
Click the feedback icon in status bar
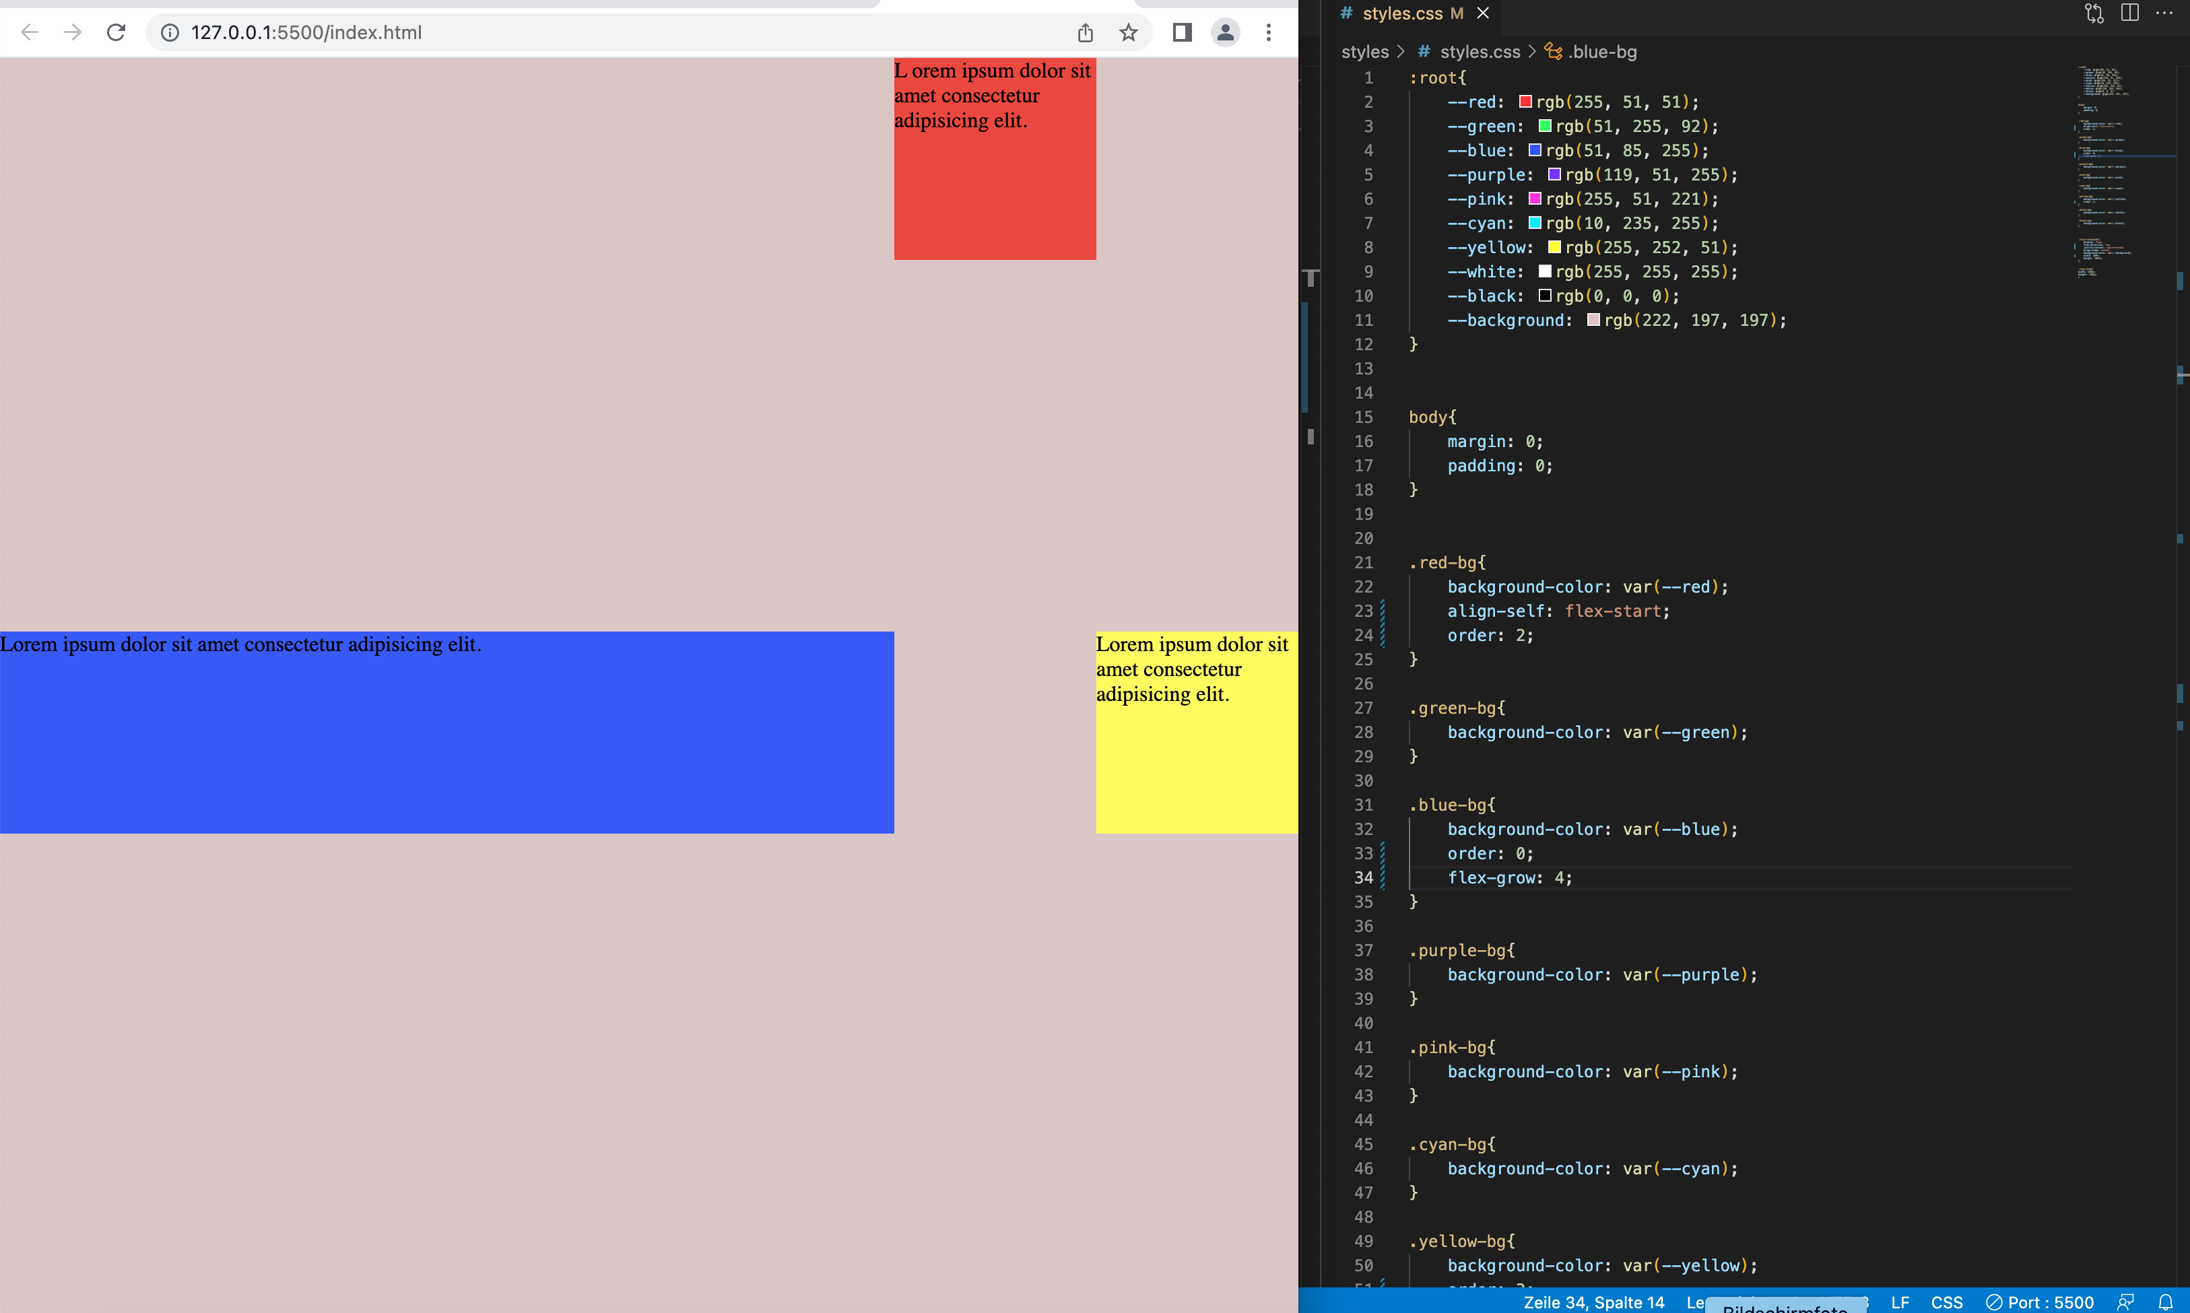[2125, 1302]
